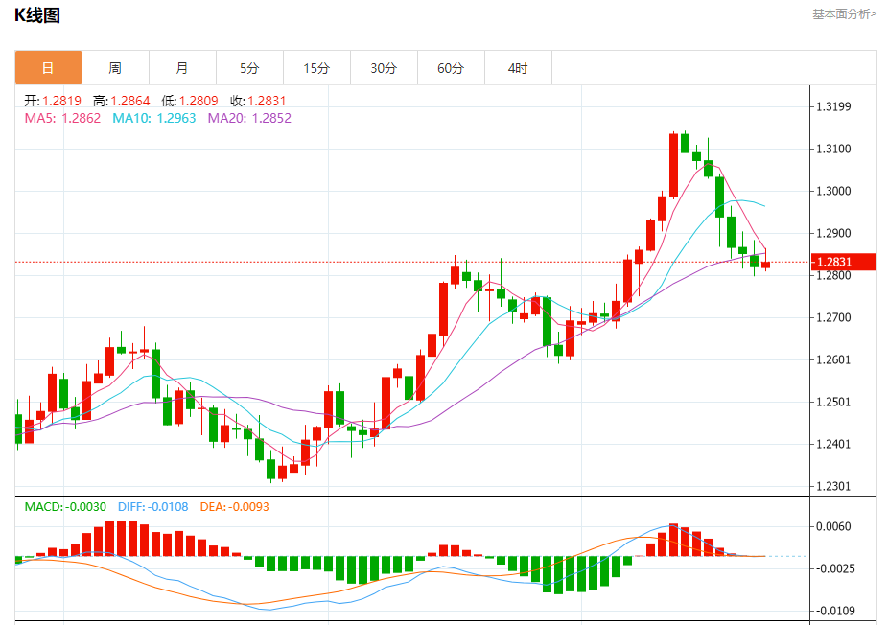Click the 收:1.2831 close value
This screenshot has width=888, height=625.
click(x=258, y=101)
